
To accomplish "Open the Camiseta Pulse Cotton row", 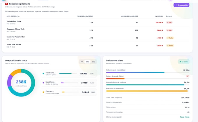I will (97, 38).
